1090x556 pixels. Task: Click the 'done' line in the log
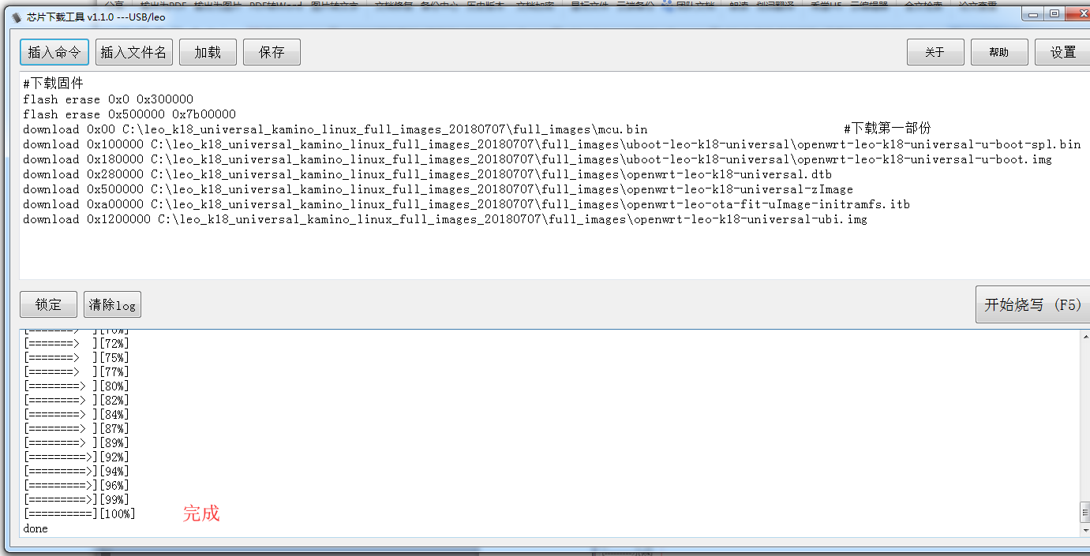(x=36, y=528)
